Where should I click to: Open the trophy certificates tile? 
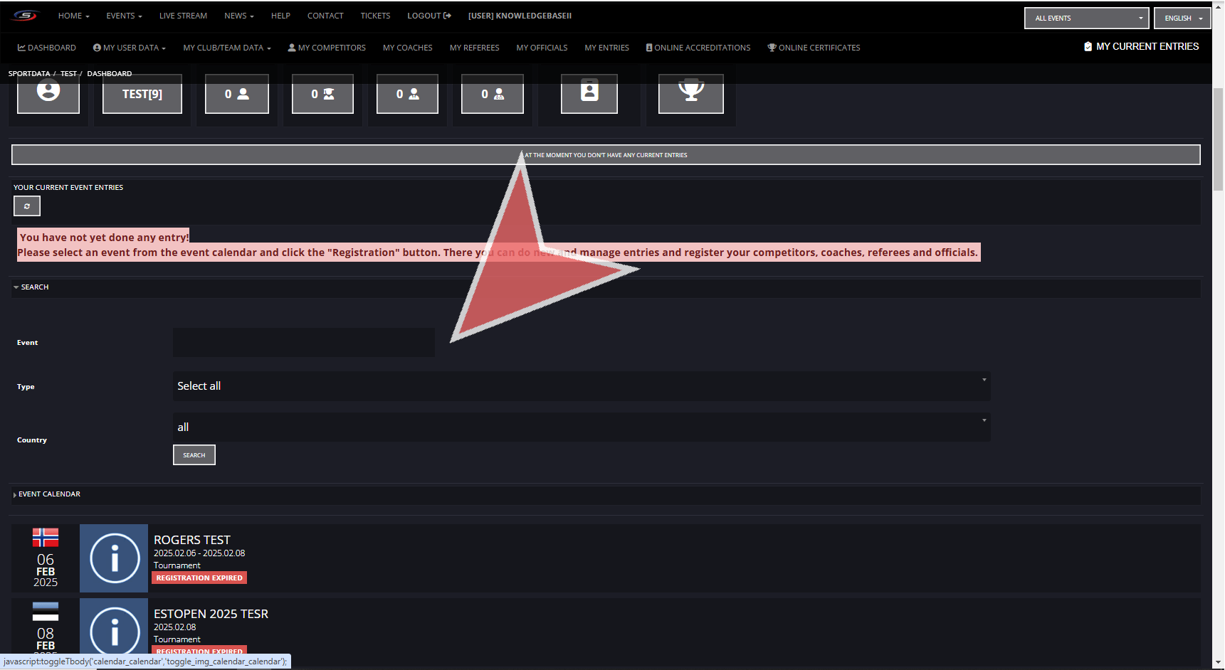point(690,93)
